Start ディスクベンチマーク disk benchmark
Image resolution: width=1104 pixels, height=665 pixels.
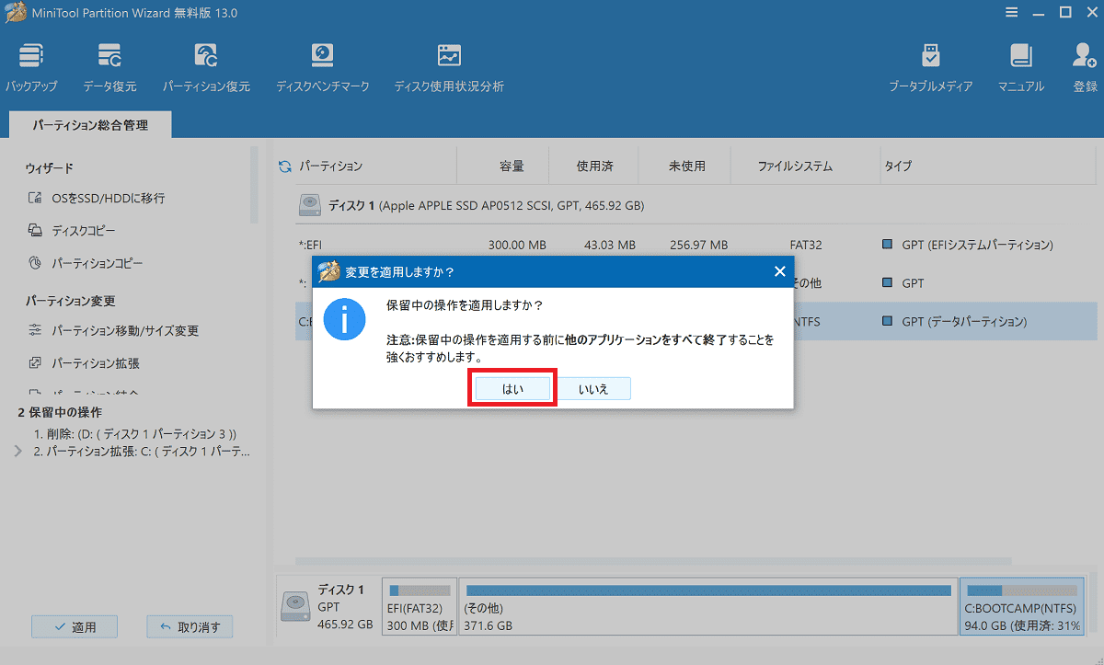322,67
